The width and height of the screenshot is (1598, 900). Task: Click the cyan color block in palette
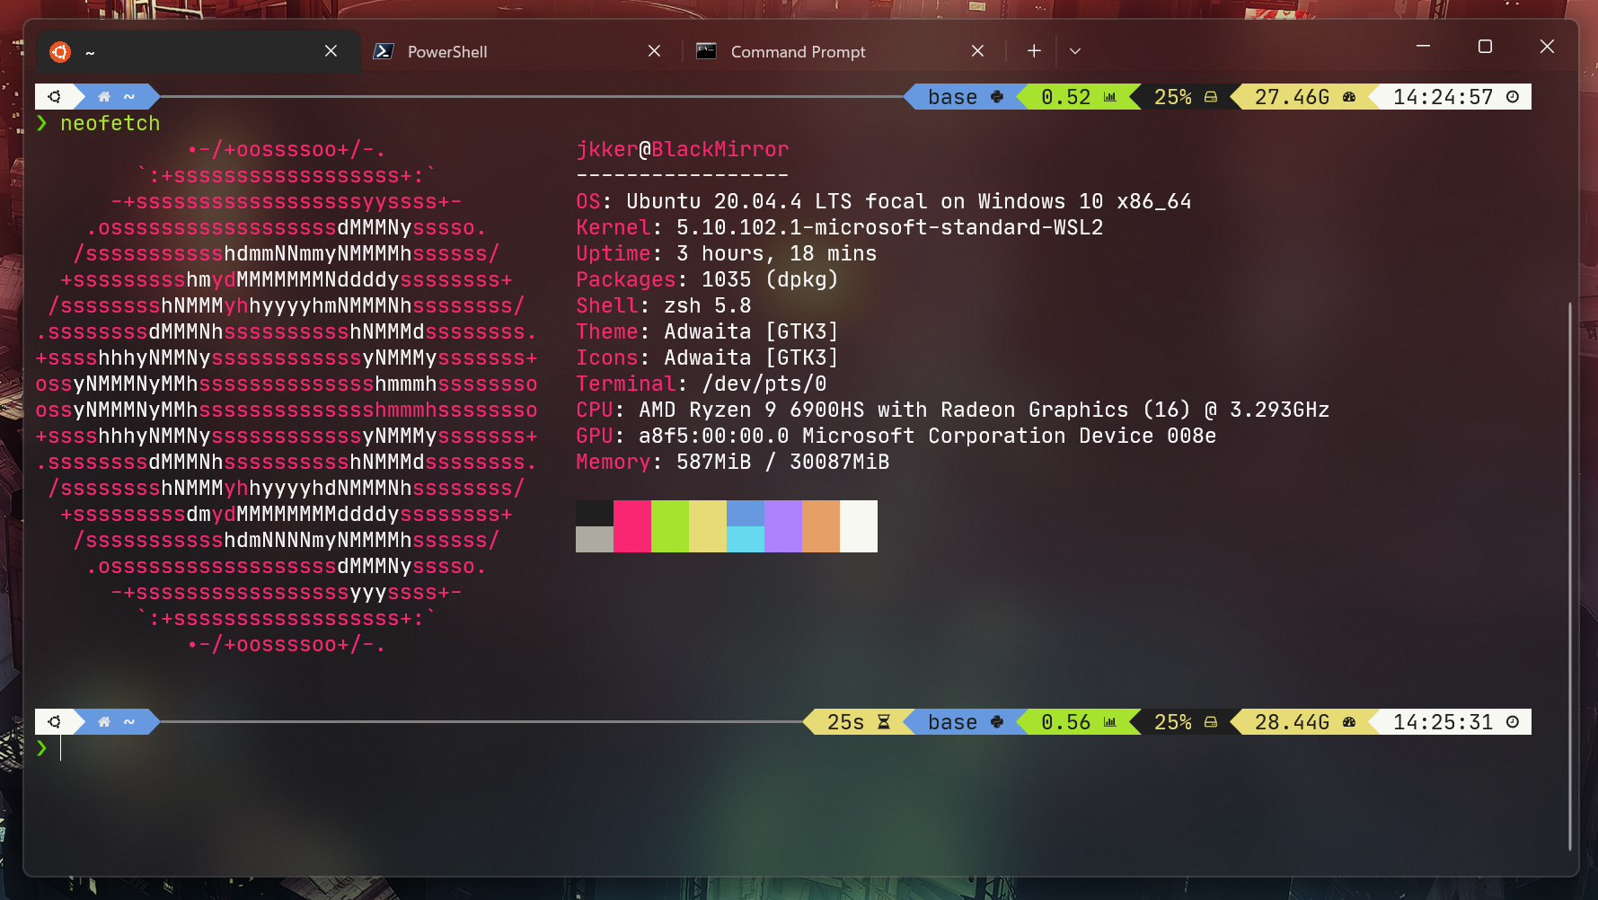tap(746, 539)
